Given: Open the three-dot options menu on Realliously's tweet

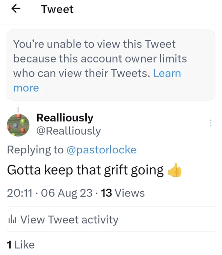Looking at the screenshot, I should [x=211, y=123].
